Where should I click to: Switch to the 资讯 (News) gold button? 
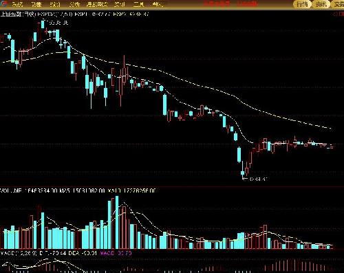[x=321, y=4]
